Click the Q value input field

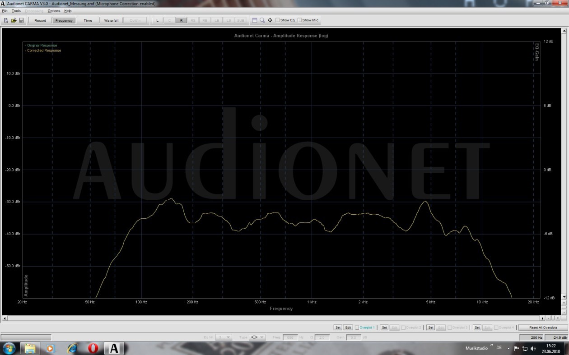pos(322,337)
